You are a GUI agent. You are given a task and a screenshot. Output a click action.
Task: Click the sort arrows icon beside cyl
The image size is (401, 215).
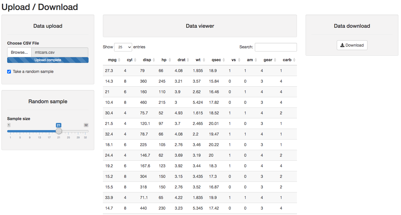(135, 60)
